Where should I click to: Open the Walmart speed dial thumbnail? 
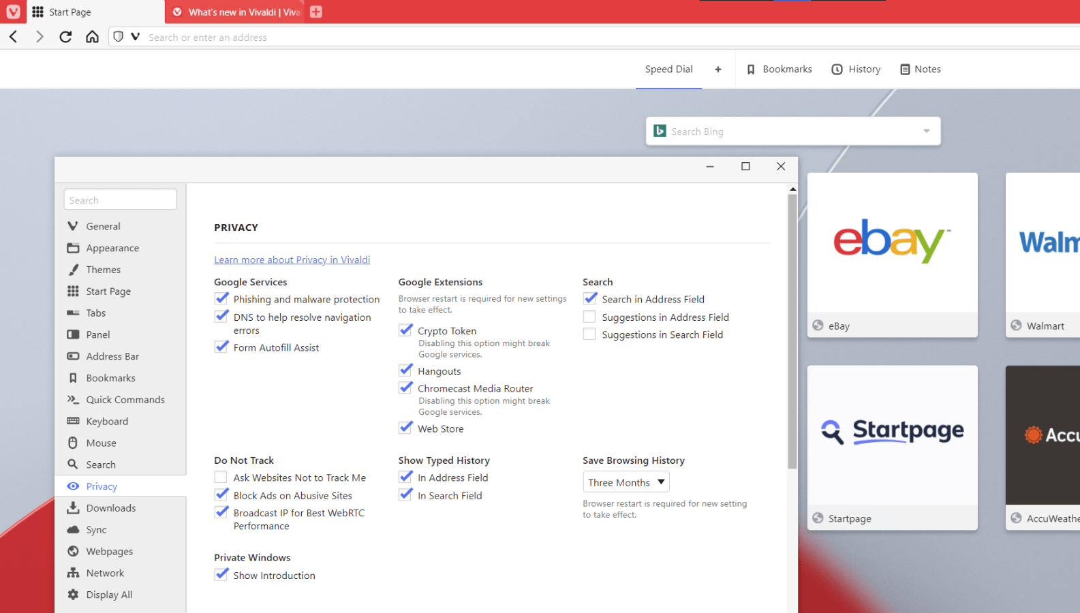coord(1043,255)
